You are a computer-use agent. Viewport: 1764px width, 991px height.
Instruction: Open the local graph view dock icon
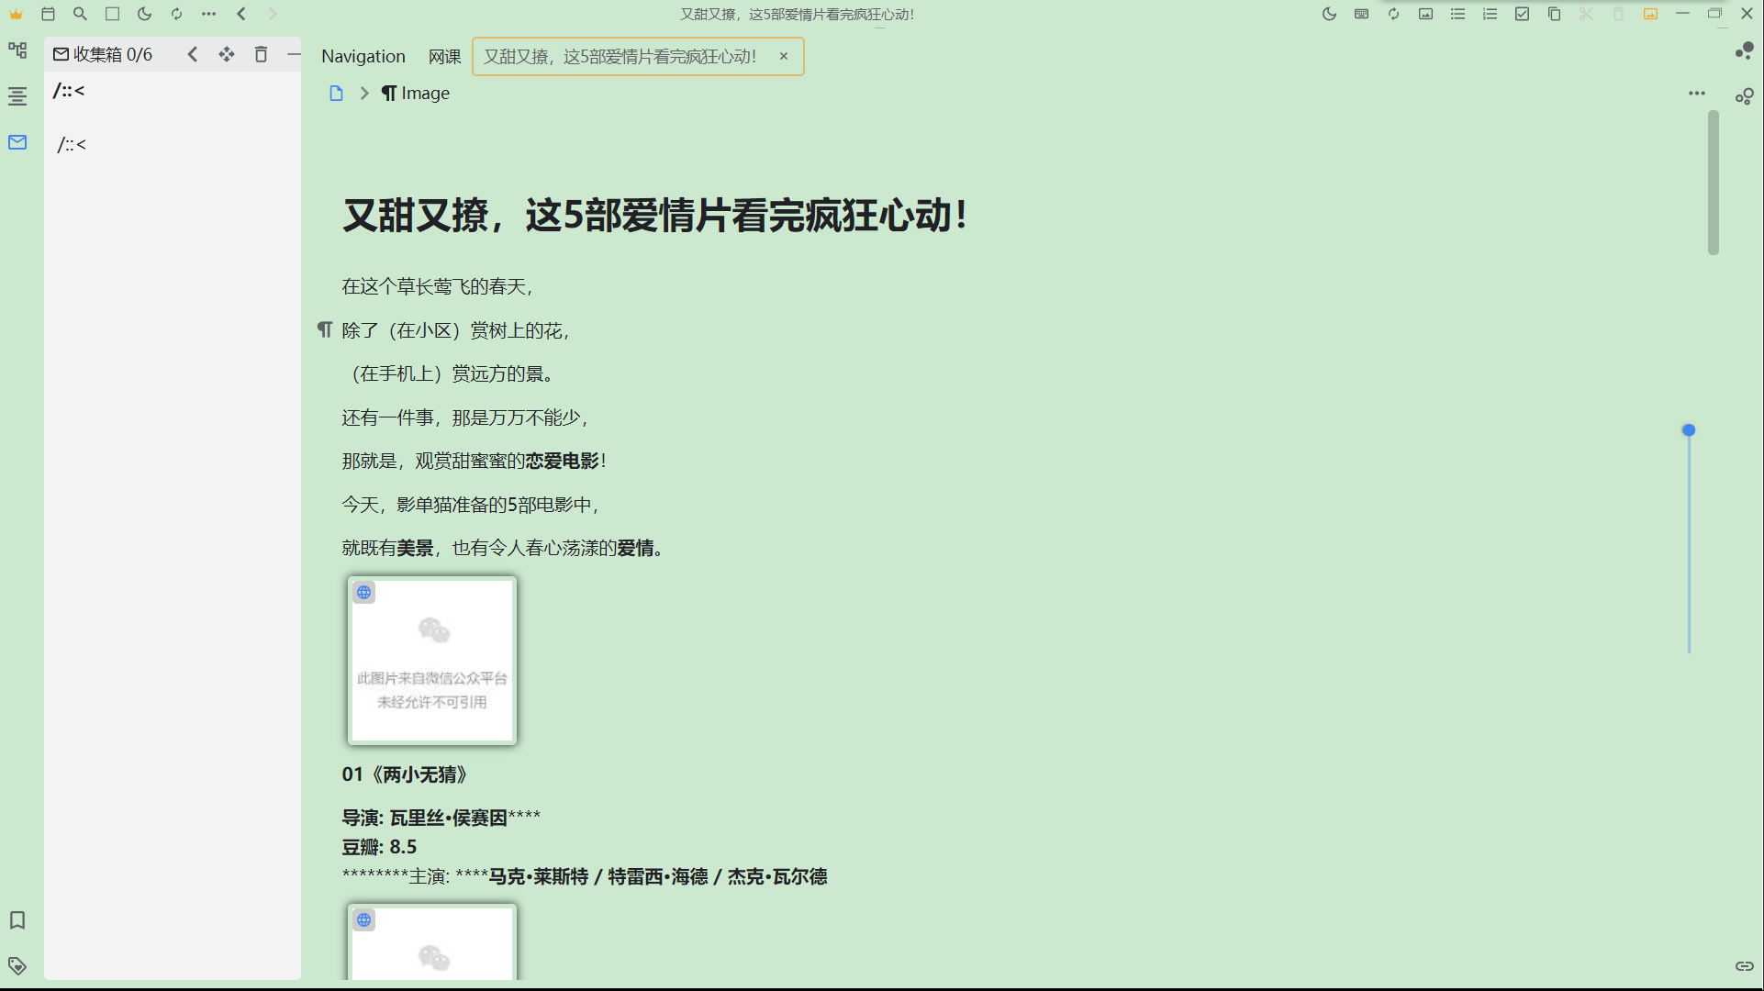coord(1745,96)
